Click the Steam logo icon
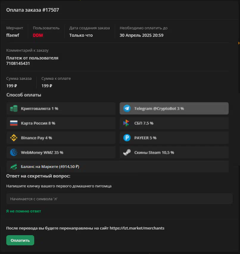 (127, 152)
